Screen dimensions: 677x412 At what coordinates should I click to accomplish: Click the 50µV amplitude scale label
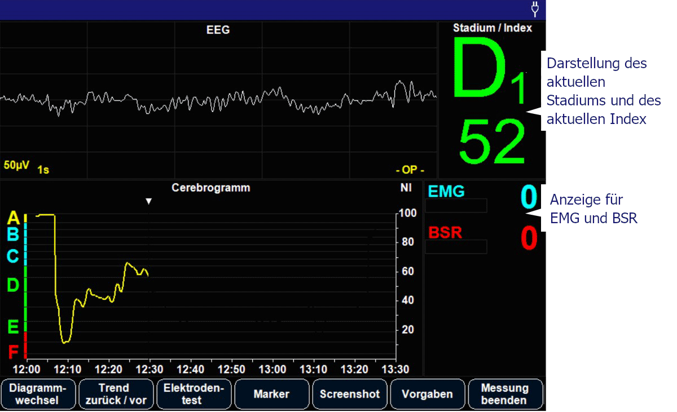click(16, 166)
